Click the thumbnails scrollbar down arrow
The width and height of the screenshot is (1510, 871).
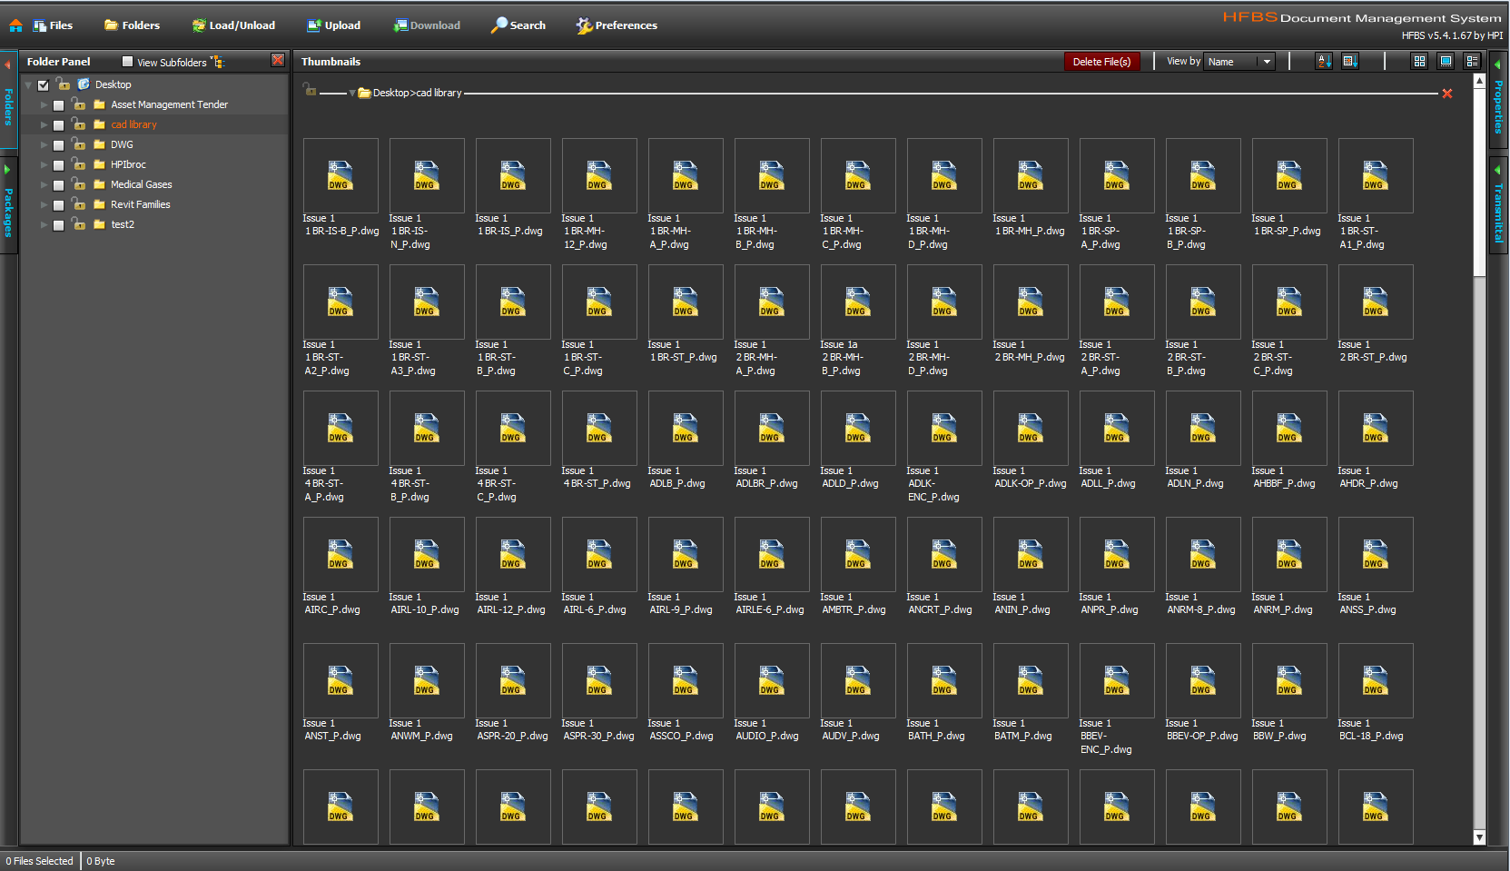1479,837
